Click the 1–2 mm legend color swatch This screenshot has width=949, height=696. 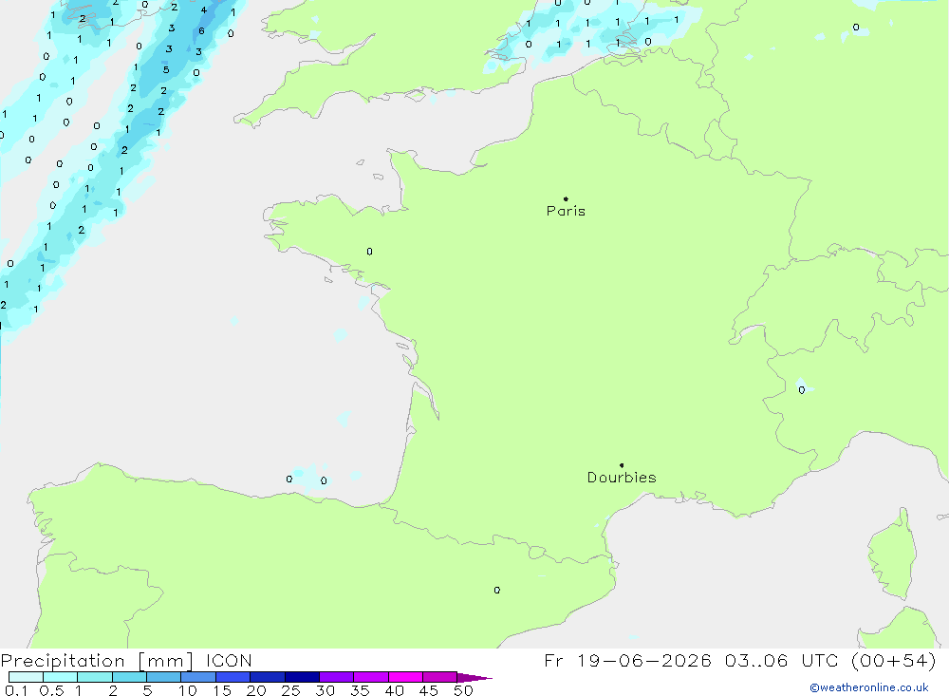click(x=94, y=677)
